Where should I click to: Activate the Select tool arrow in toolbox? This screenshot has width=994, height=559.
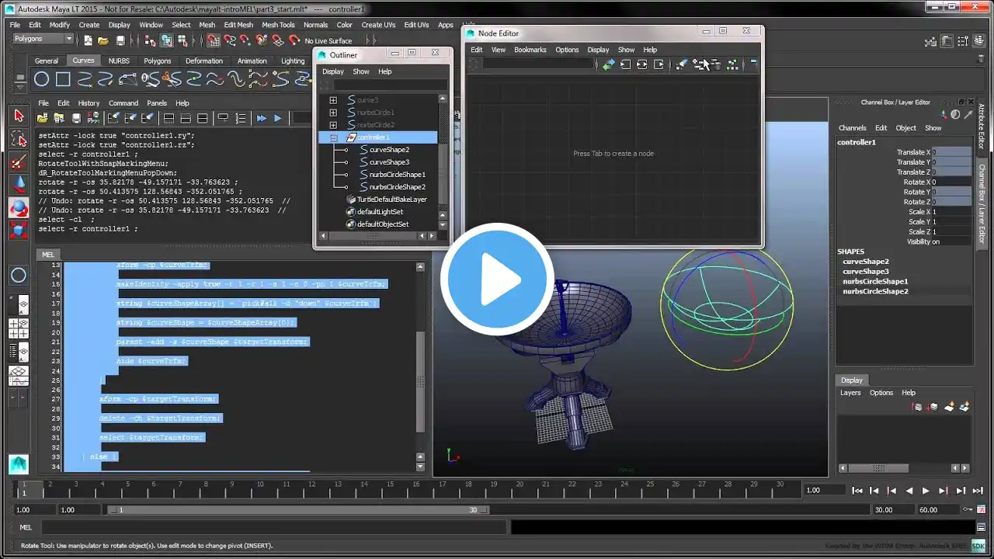click(19, 116)
